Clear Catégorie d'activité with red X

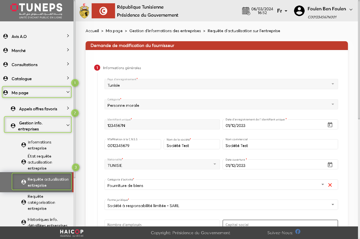[x=330, y=185]
